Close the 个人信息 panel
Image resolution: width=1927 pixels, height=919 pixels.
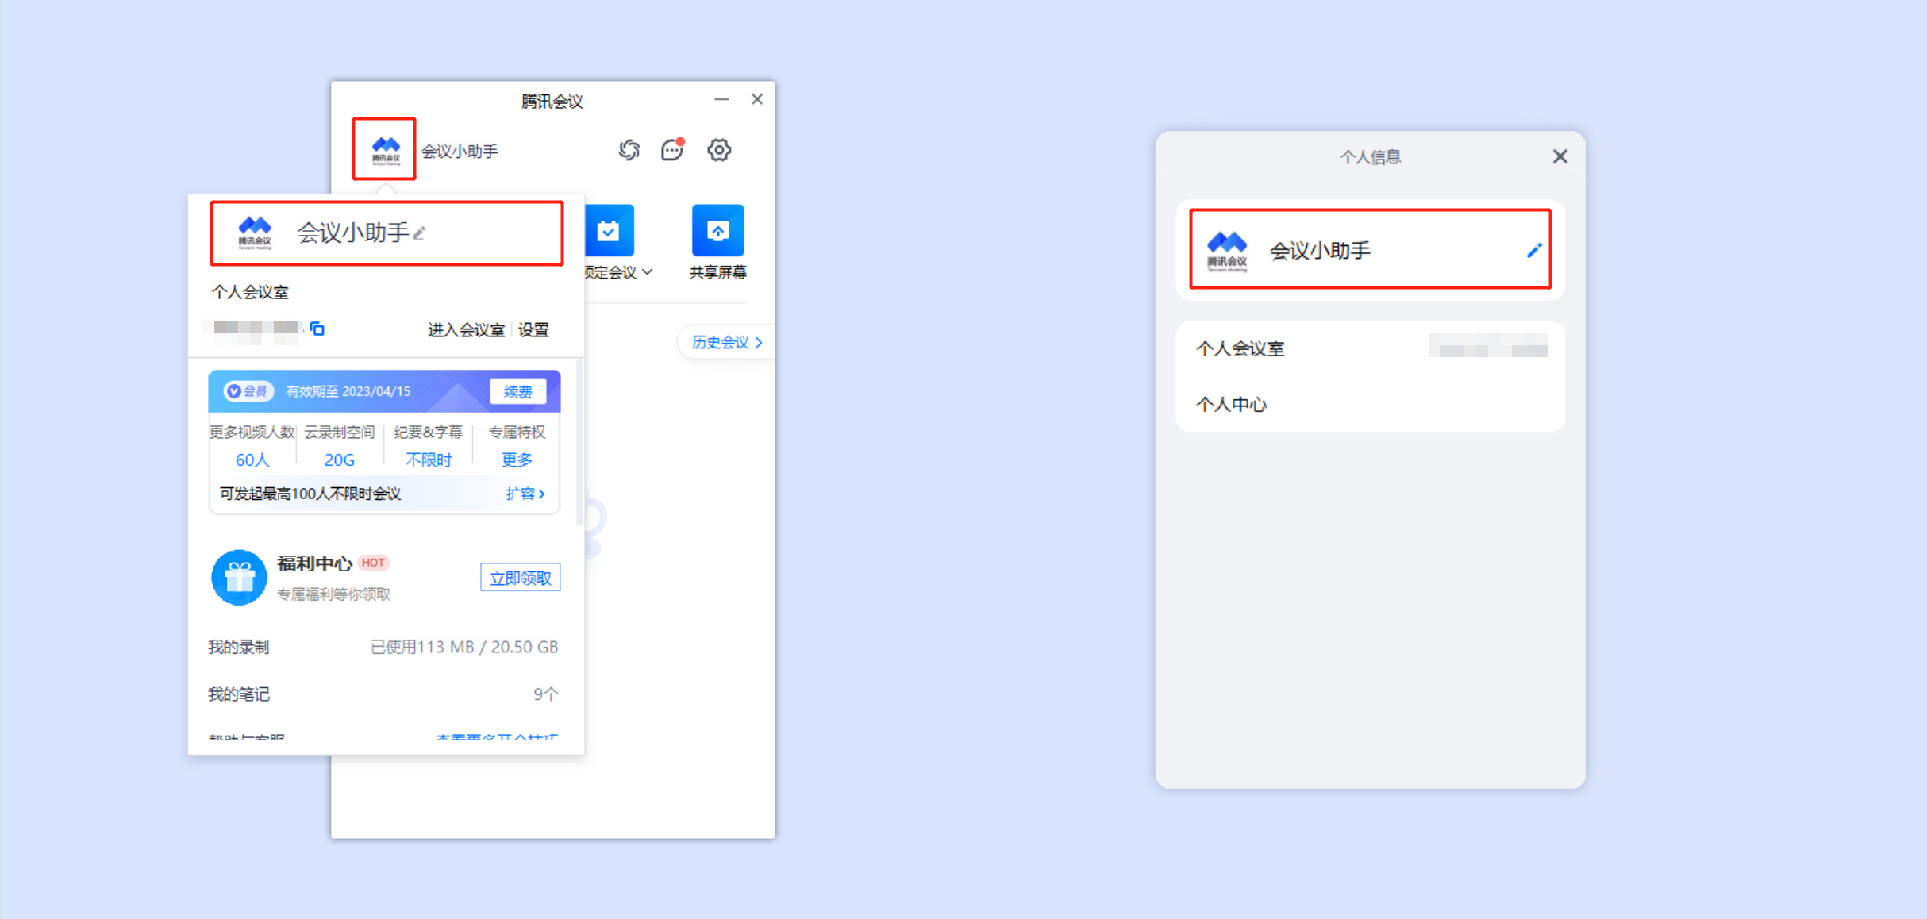click(x=1560, y=156)
